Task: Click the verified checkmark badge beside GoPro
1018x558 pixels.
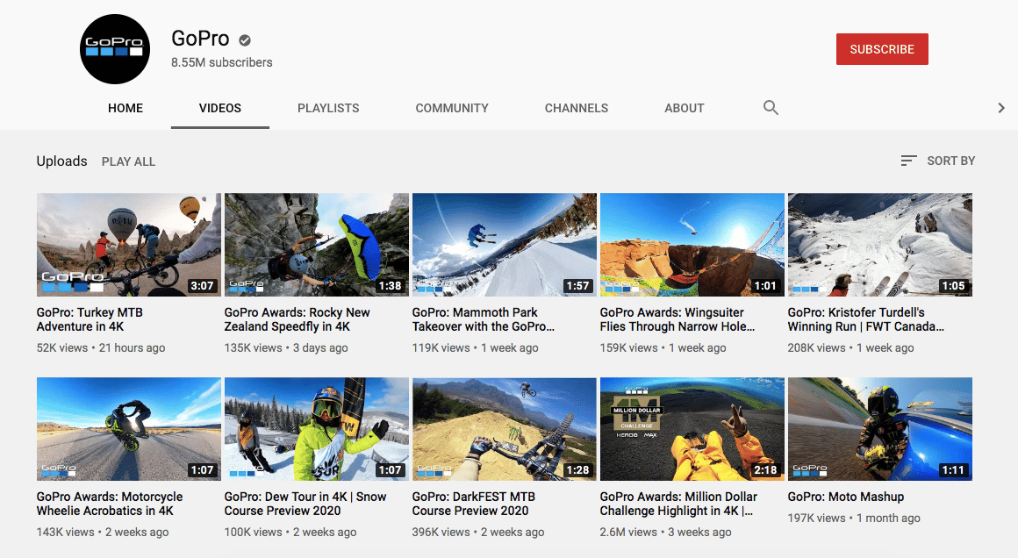Action: tap(246, 39)
